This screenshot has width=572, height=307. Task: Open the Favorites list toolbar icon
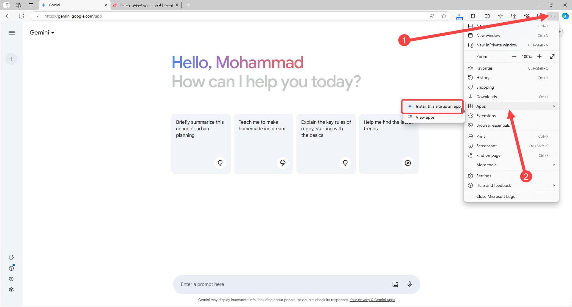(x=500, y=16)
